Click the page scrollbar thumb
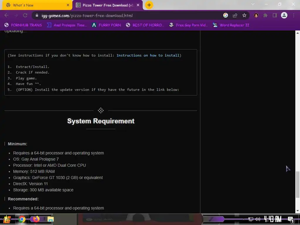Viewport: 300px width, 225px height. 298,185
